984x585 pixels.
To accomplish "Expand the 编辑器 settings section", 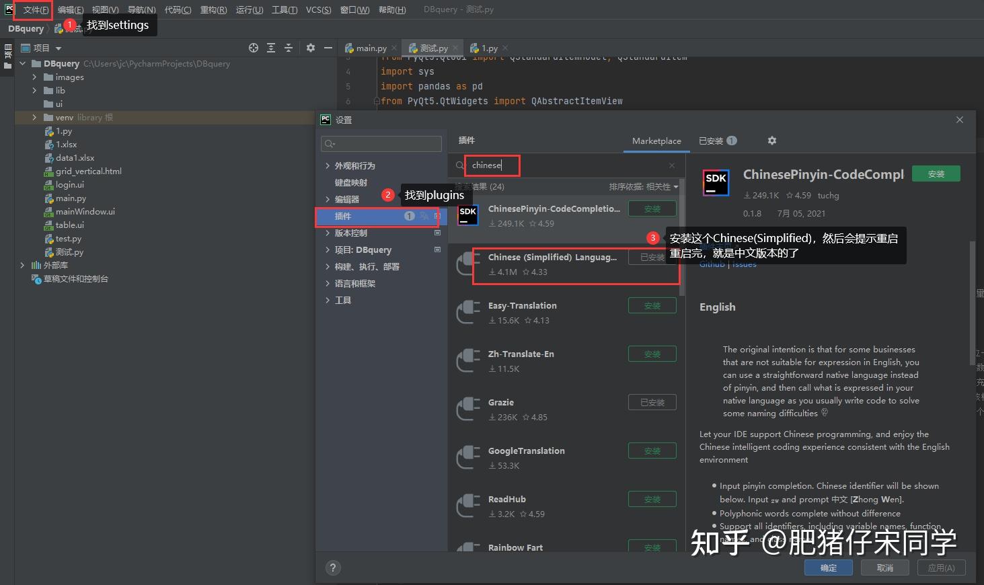I will click(x=328, y=199).
